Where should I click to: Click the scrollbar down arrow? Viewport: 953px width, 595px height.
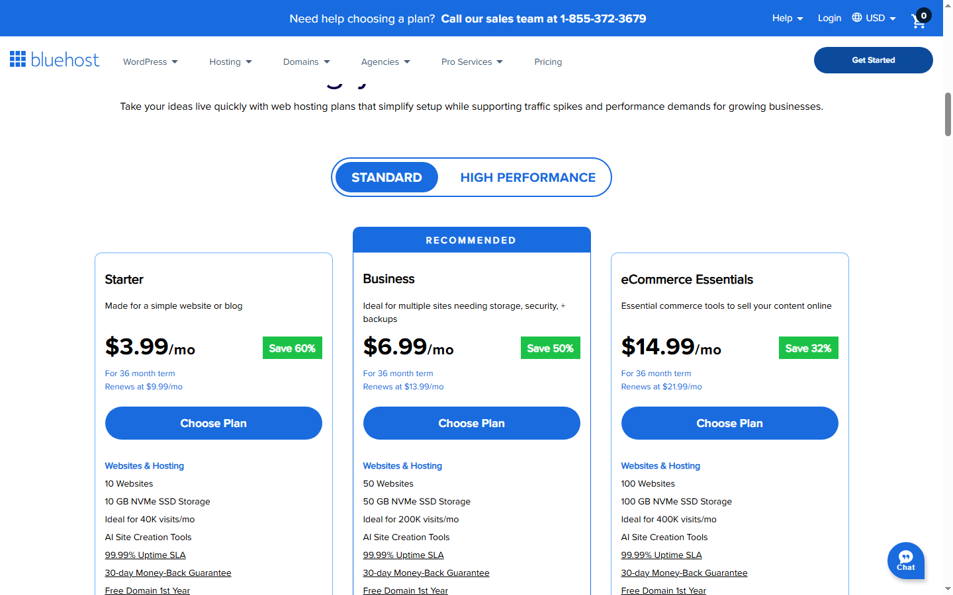(948, 588)
